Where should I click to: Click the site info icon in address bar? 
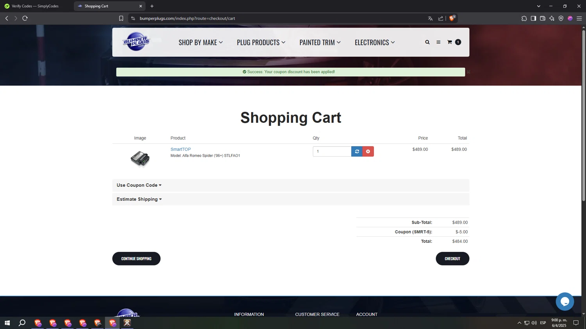[x=133, y=18]
